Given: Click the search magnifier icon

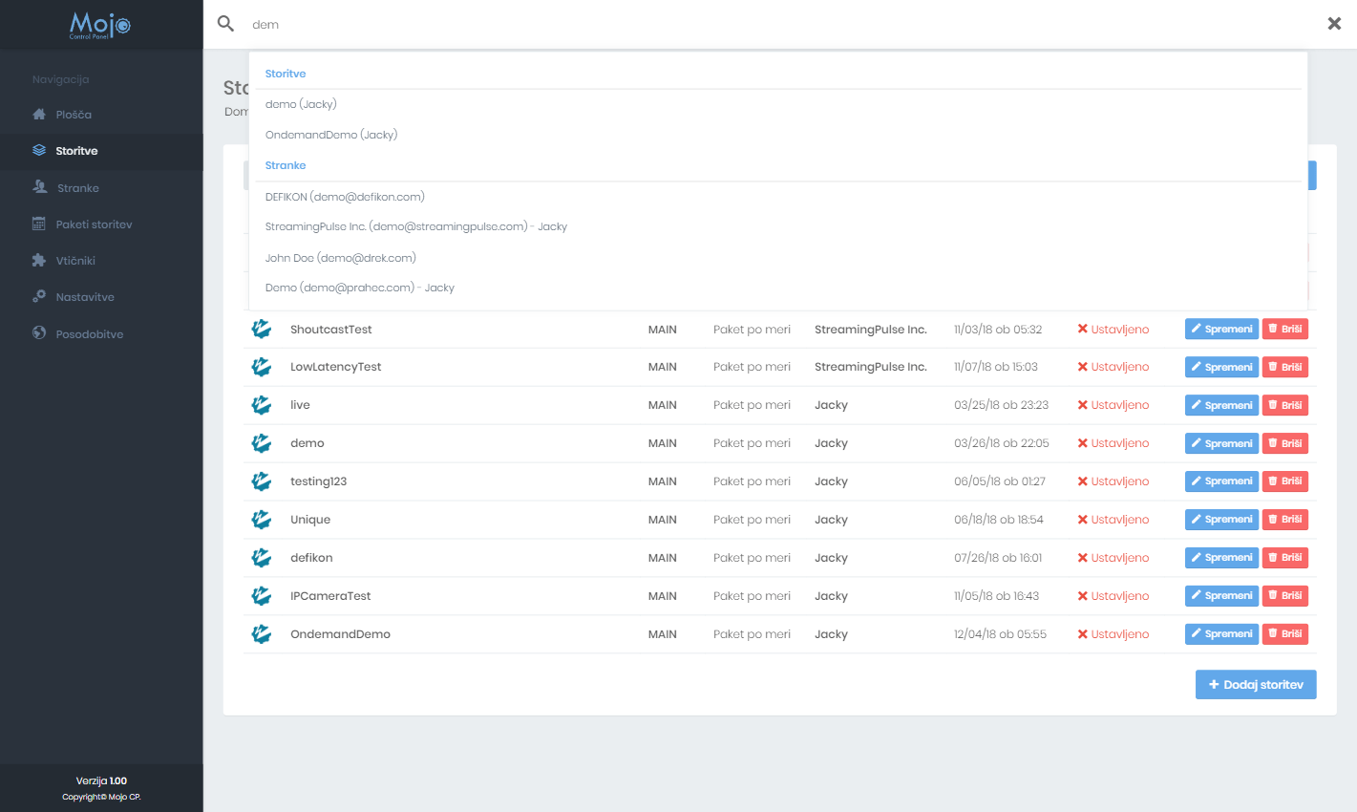Looking at the screenshot, I should coord(225,24).
